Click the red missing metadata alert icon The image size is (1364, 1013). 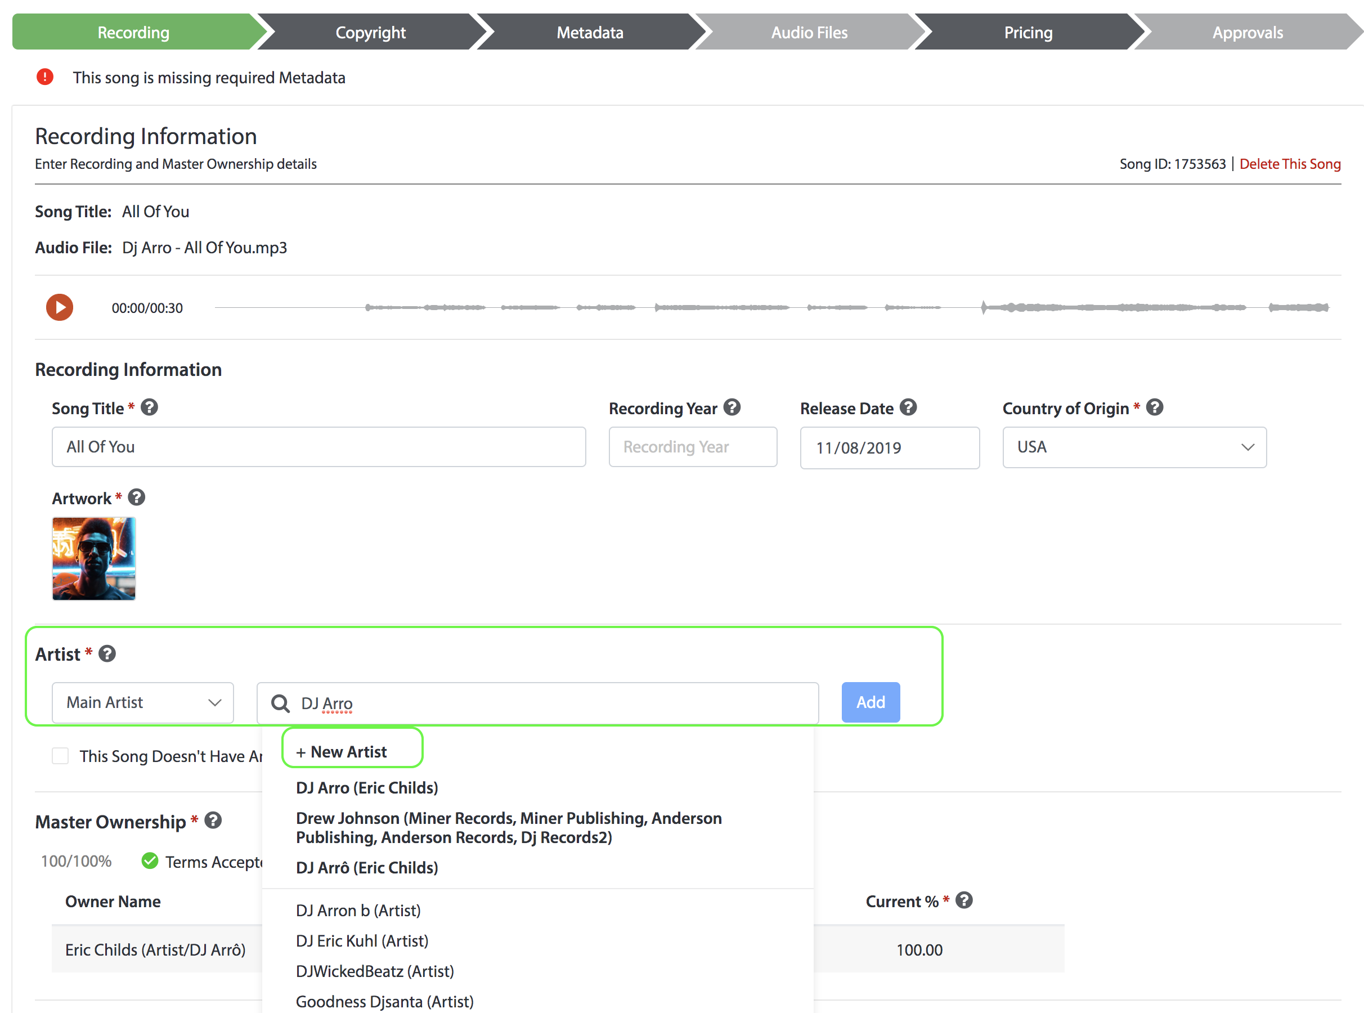click(45, 77)
